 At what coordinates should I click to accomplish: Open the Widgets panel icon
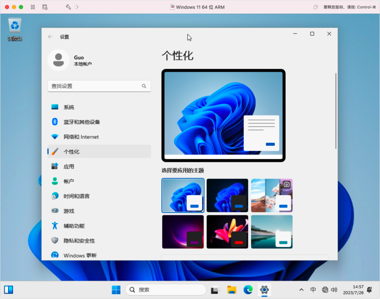point(9,290)
